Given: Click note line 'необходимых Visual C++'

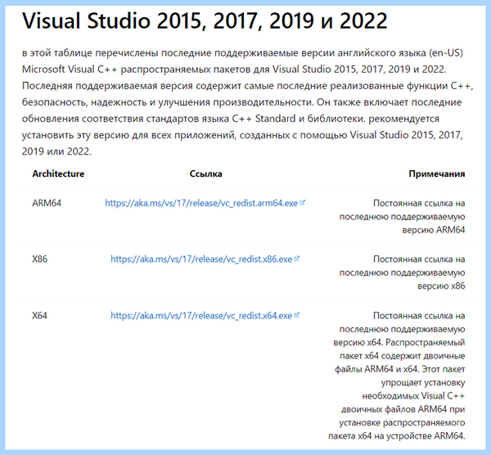Looking at the screenshot, I should (413, 396).
